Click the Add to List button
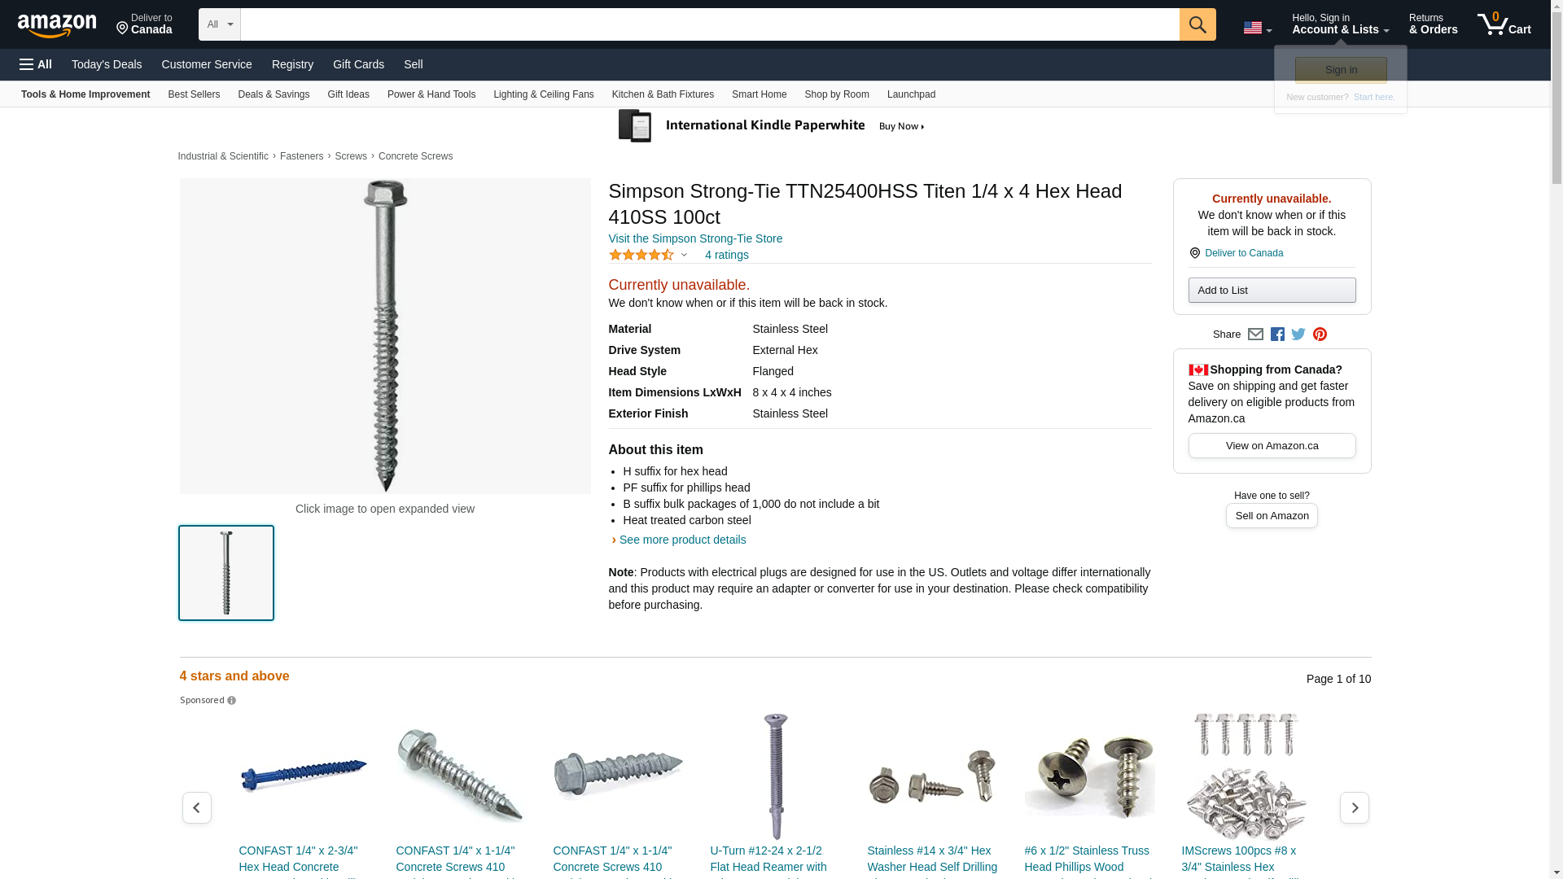The height and width of the screenshot is (879, 1563). point(1272,291)
